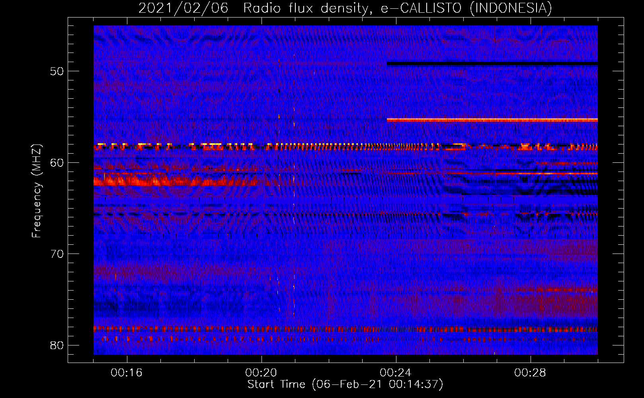Click the 00:24 time tick label
644x398 pixels.
396,373
